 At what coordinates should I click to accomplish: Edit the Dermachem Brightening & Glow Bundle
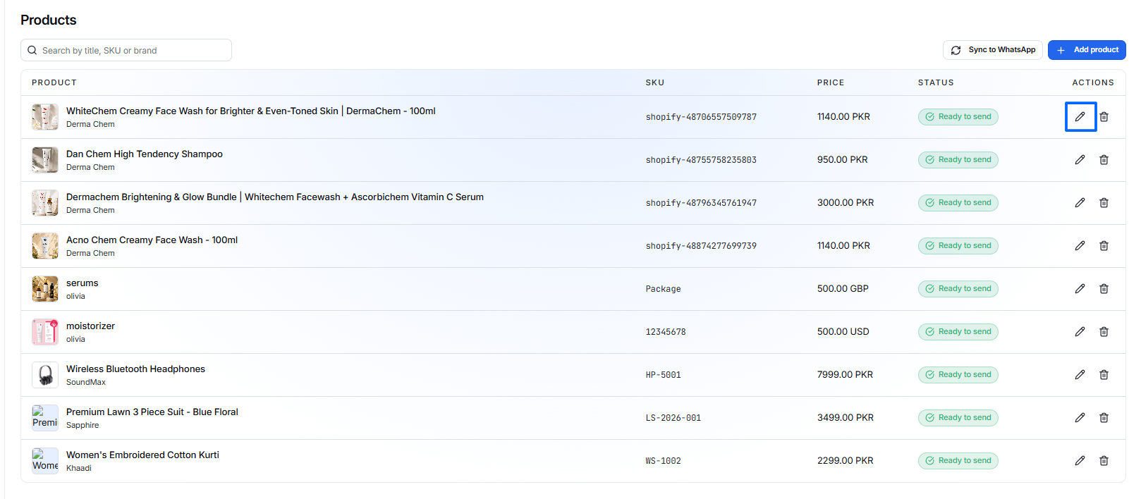1080,203
